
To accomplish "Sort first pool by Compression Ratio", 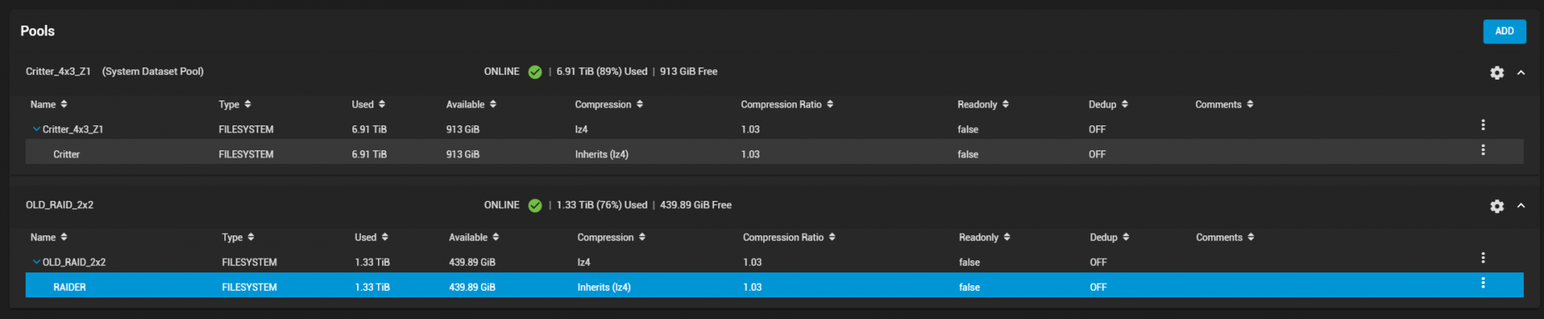I will (786, 104).
